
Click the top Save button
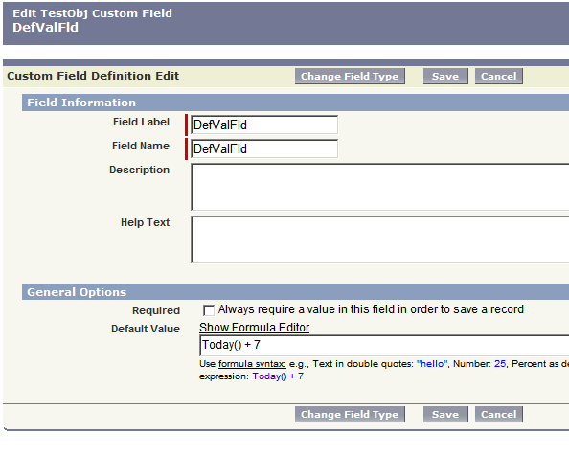click(x=445, y=77)
